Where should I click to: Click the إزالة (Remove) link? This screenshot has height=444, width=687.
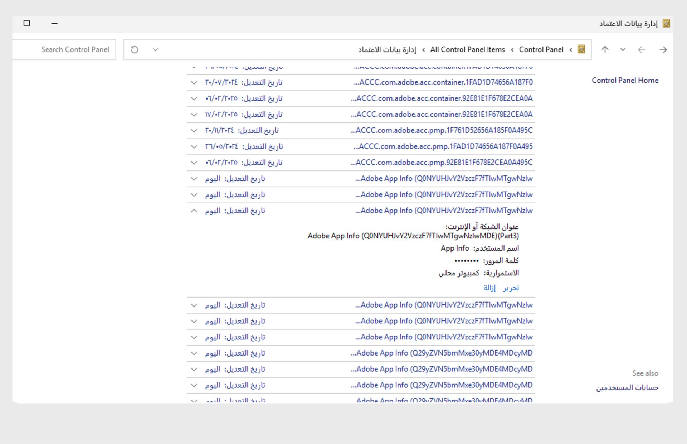(x=489, y=288)
